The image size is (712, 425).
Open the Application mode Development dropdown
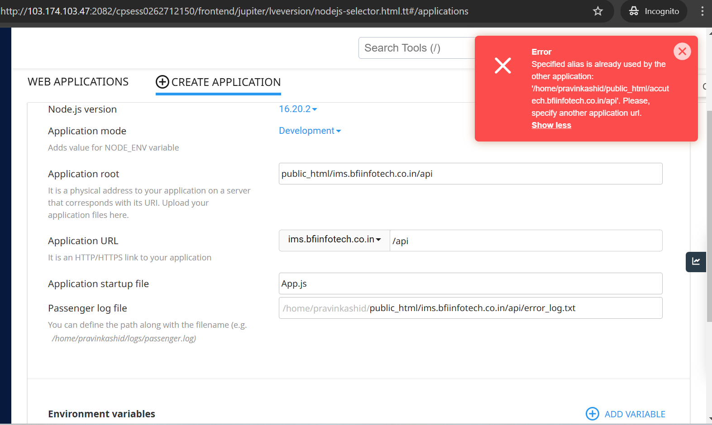tap(310, 131)
